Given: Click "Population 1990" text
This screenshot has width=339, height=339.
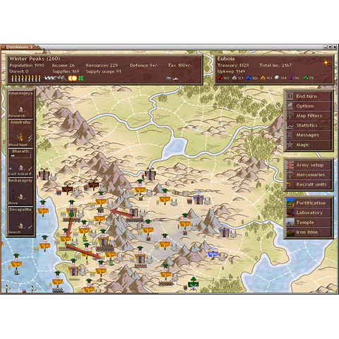Looking at the screenshot, I should coord(27,65).
